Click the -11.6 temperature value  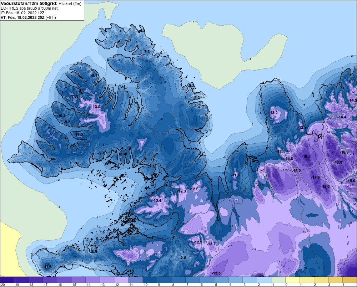[47, 267]
